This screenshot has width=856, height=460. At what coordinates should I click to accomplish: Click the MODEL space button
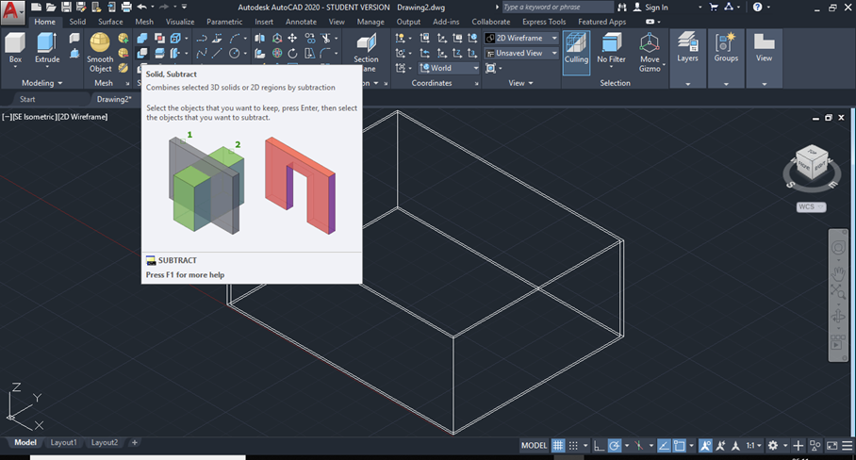tap(534, 446)
